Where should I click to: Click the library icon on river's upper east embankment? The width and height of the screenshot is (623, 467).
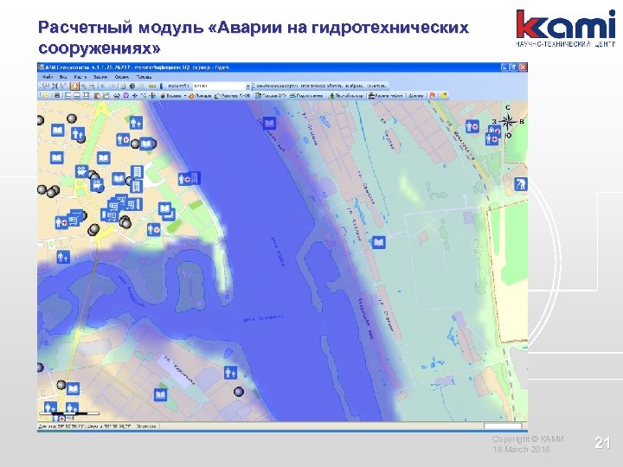[269, 123]
